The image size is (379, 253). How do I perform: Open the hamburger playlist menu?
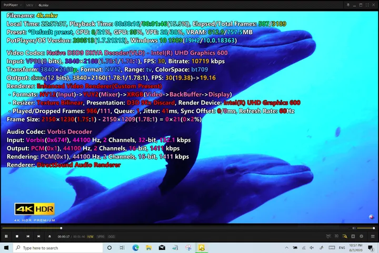click(x=373, y=236)
